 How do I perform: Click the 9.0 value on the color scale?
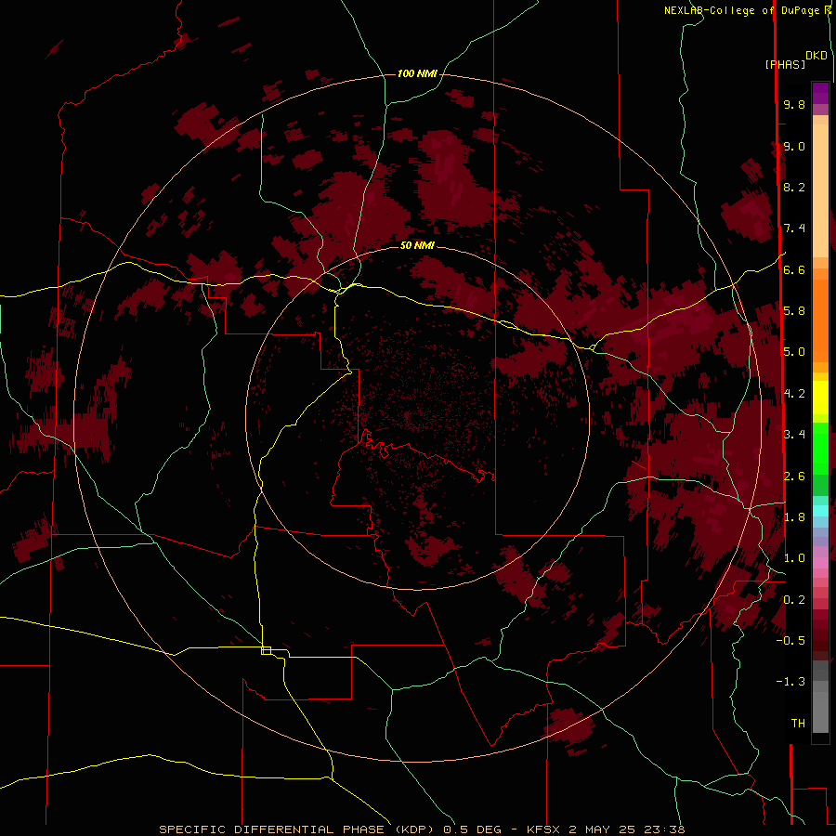coord(794,146)
